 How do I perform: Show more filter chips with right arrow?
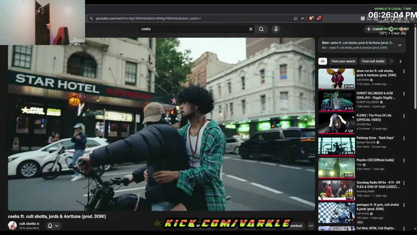coord(400,61)
